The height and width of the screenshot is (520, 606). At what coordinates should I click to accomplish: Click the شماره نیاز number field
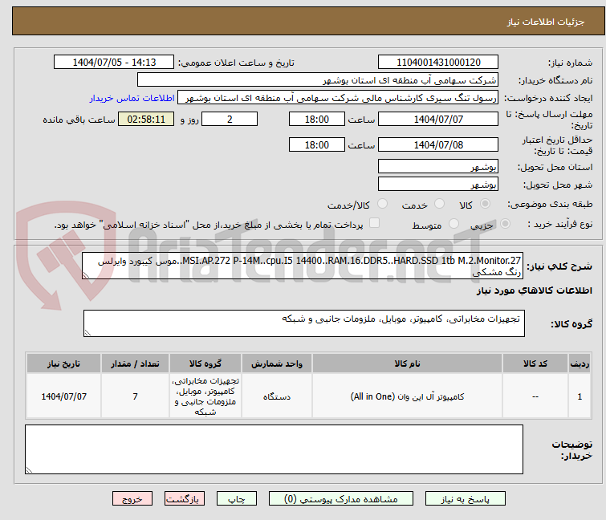click(x=437, y=63)
